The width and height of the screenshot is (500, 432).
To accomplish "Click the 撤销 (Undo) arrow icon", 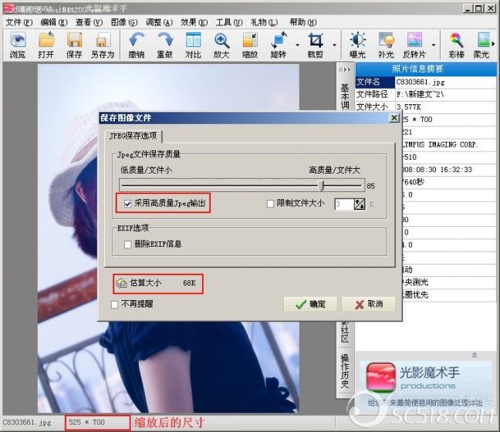I will point(136,45).
